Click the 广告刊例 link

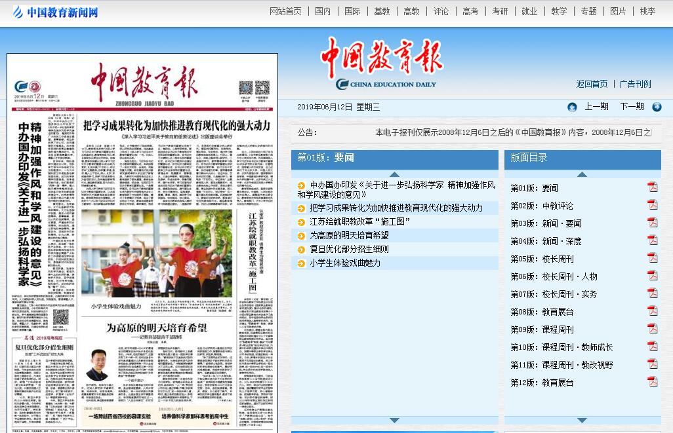[635, 84]
